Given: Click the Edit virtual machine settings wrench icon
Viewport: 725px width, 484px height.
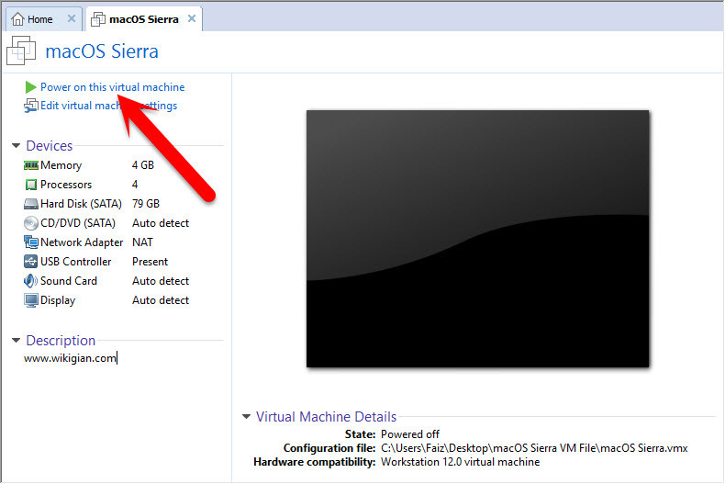Looking at the screenshot, I should pyautogui.click(x=31, y=106).
